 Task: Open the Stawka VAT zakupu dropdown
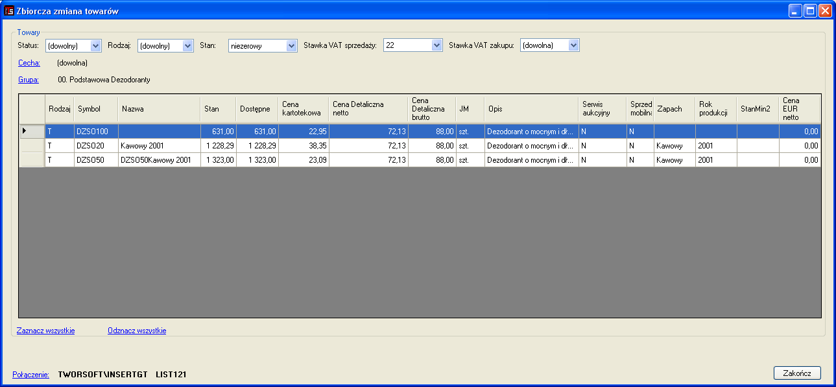tap(573, 45)
